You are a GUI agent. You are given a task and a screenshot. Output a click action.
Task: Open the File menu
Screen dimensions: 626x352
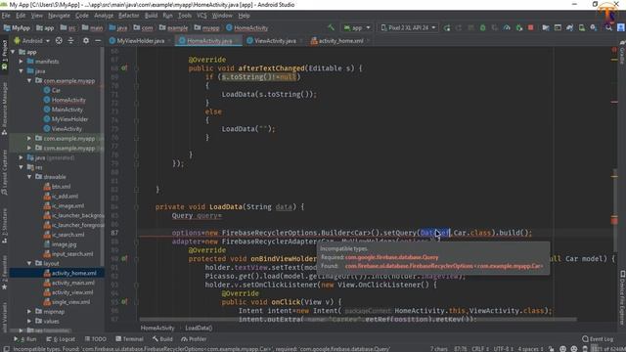pos(6,16)
